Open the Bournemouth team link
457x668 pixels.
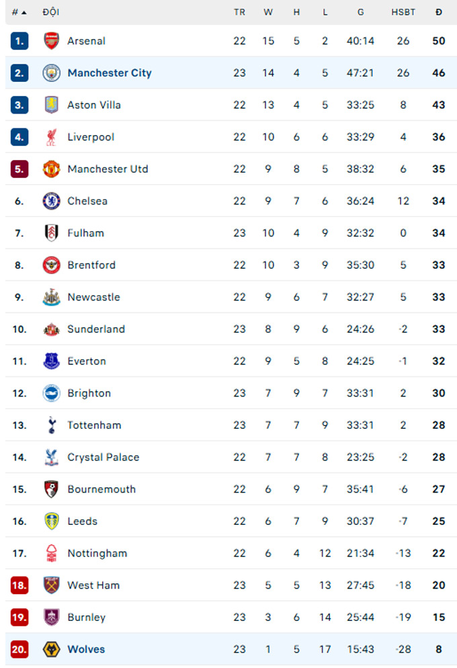pyautogui.click(x=101, y=489)
